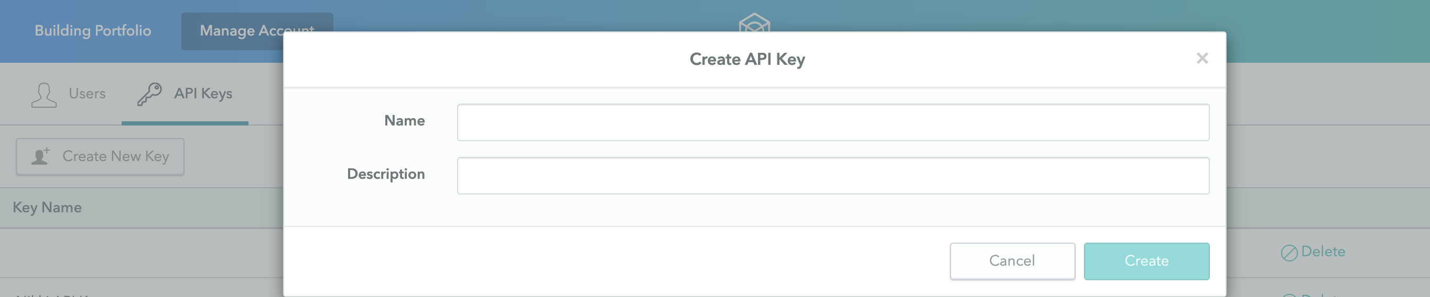Close the Create API Key dialog
This screenshot has height=297, width=1430.
tap(1202, 58)
